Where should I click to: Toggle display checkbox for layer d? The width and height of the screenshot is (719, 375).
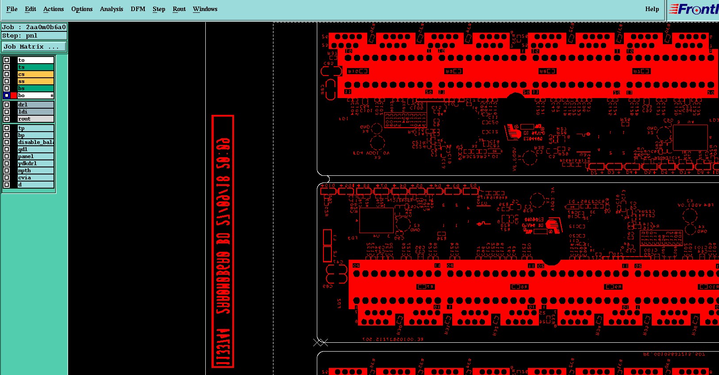7,185
